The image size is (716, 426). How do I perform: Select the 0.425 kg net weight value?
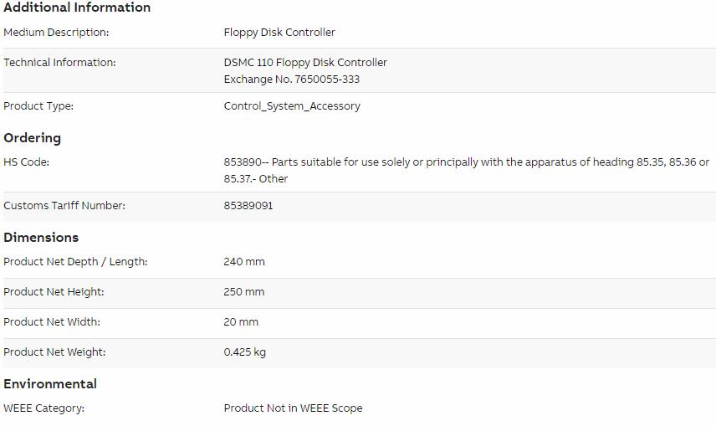tap(244, 352)
